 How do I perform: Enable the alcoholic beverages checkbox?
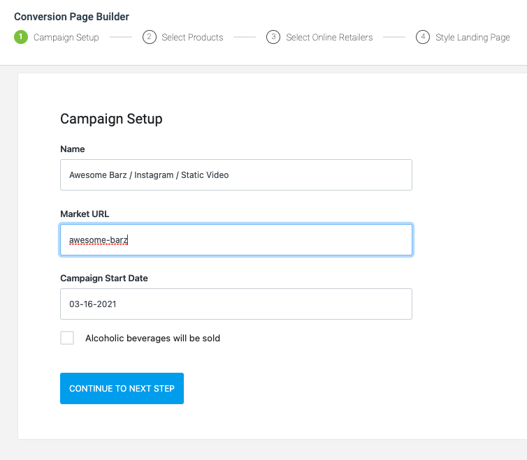[x=67, y=338]
